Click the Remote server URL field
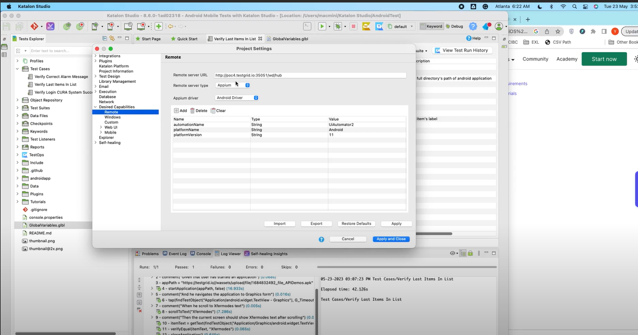638x335 pixels. coord(310,75)
